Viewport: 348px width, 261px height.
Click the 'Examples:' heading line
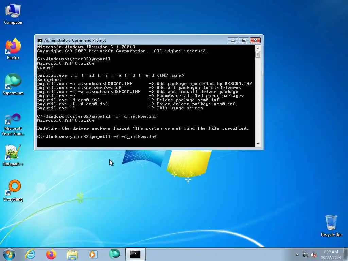click(49, 80)
